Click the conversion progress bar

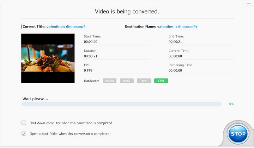(x=121, y=104)
